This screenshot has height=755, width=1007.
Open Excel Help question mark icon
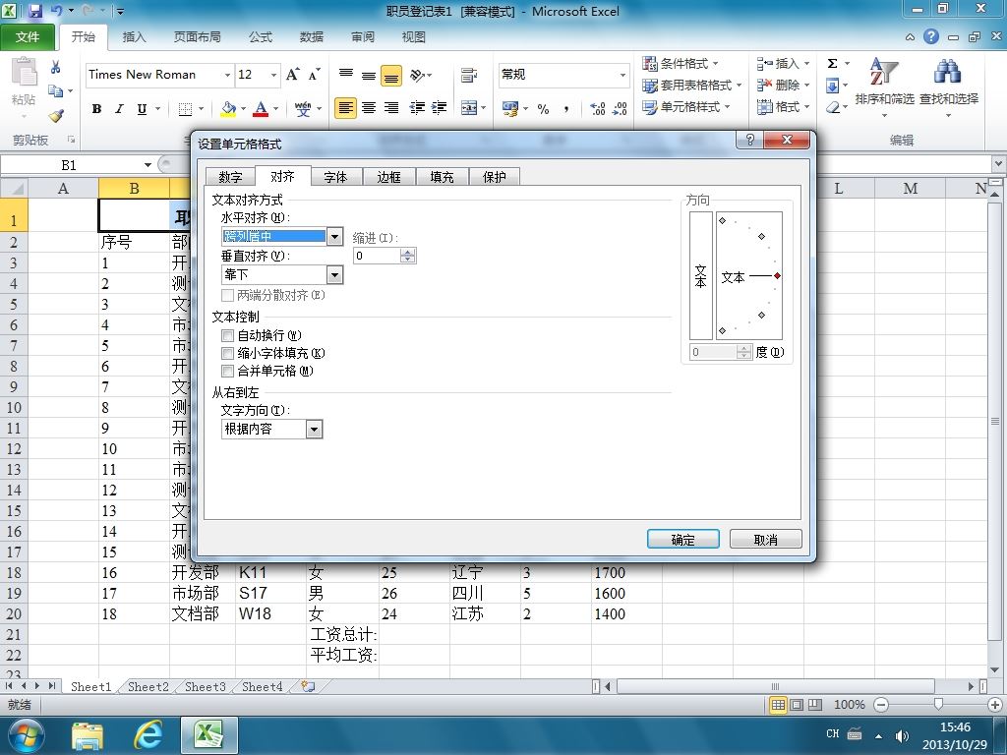click(x=931, y=36)
